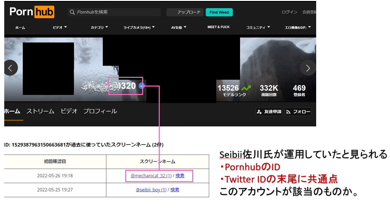Screen dimensions: 390x211
Task: Switch to the ストリーム tab
Action: (x=40, y=111)
